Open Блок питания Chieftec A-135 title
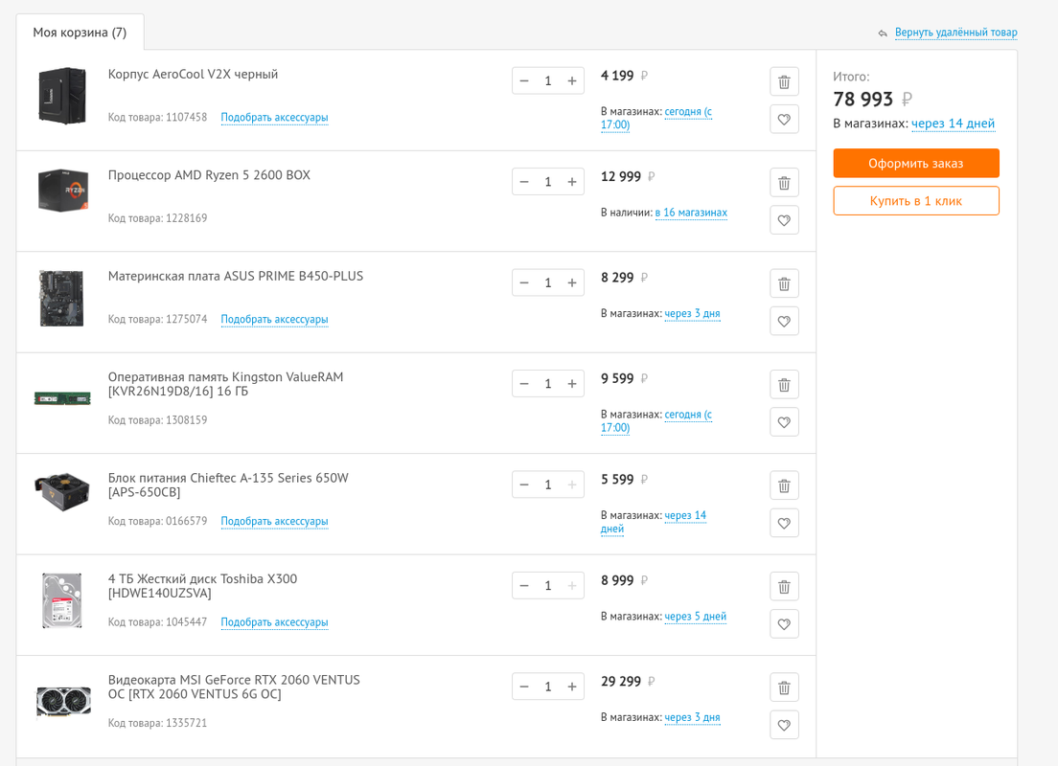The height and width of the screenshot is (766, 1058). [x=228, y=484]
